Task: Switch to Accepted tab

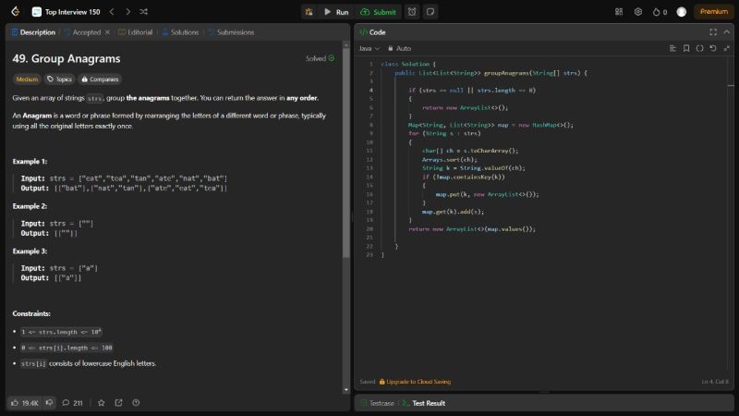Action: pos(82,32)
